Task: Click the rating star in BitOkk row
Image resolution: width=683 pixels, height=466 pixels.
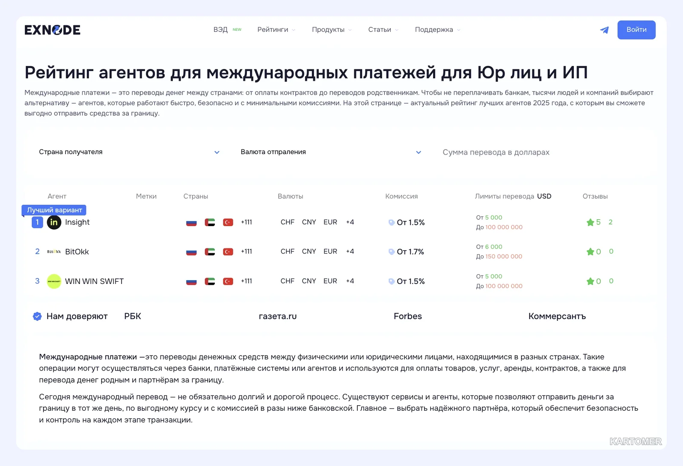Action: pos(590,252)
